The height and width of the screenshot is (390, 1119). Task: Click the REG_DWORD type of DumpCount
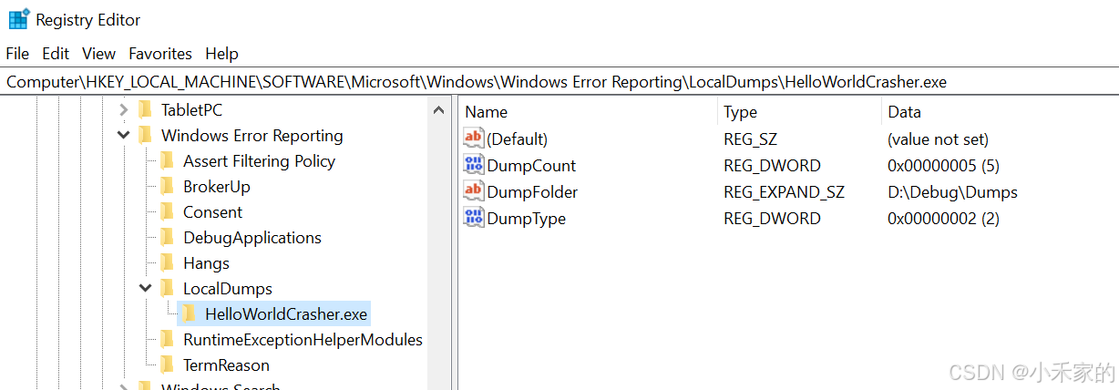pos(772,166)
